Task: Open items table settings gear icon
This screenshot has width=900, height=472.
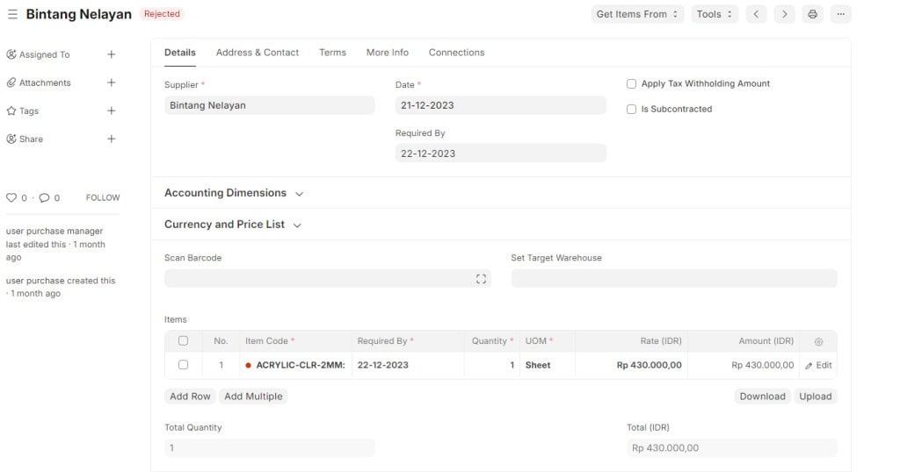Action: point(818,341)
